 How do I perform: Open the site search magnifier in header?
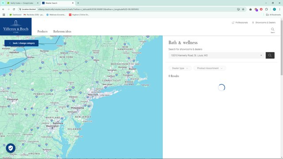pos(272,30)
